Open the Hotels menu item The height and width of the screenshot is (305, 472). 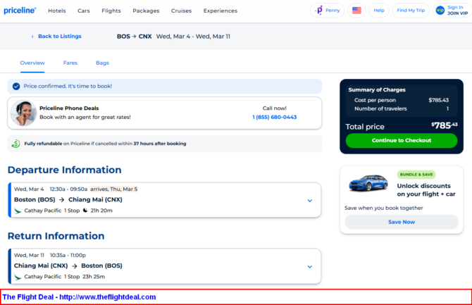point(57,11)
